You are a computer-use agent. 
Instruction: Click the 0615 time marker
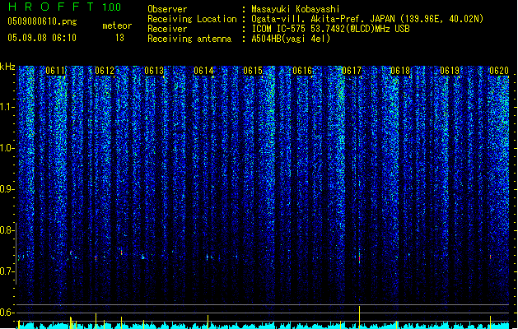(253, 71)
